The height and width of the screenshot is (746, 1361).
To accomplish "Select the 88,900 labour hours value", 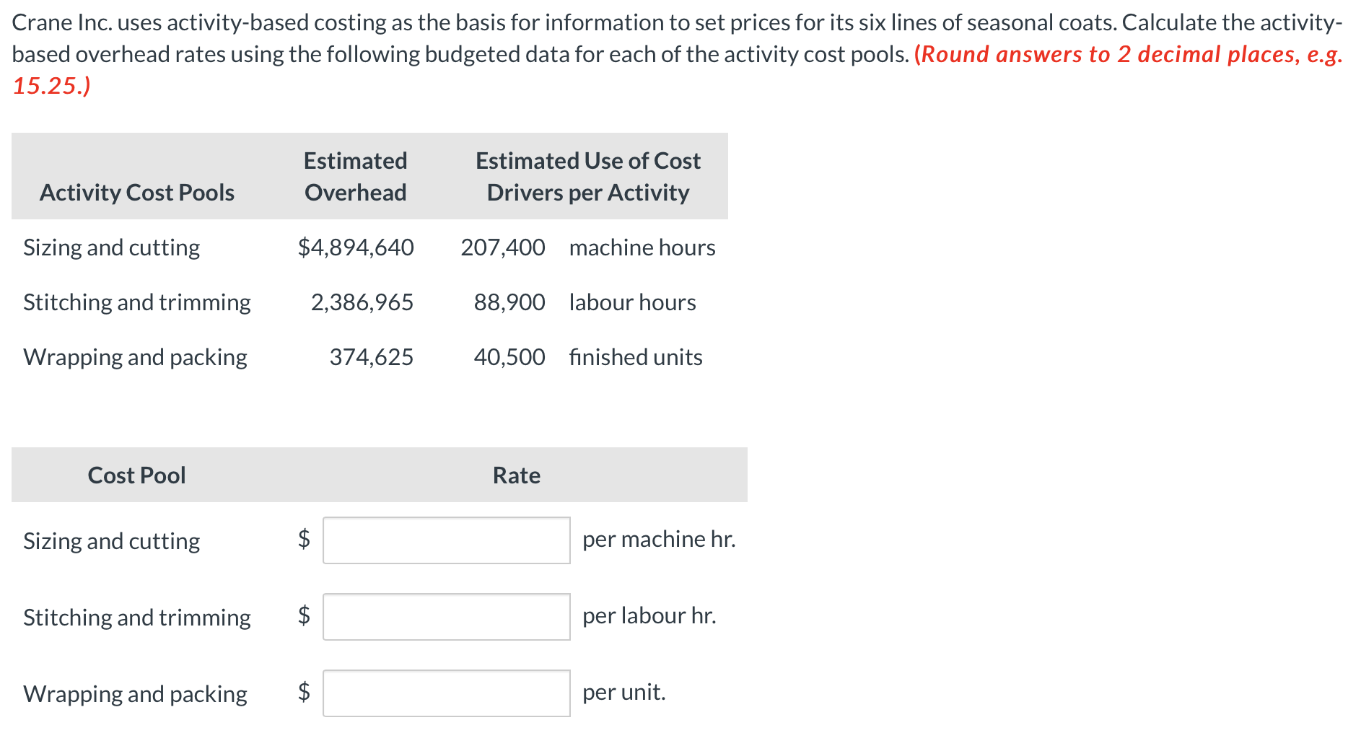I will [x=509, y=302].
